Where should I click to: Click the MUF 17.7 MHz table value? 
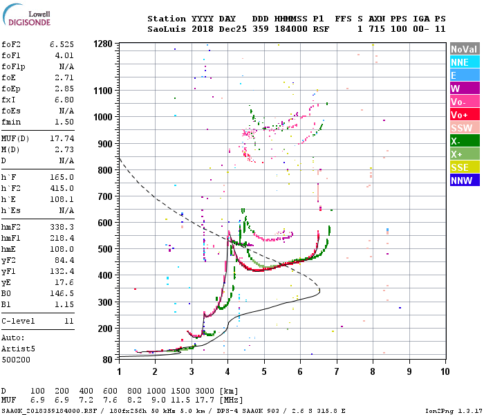pyautogui.click(x=205, y=400)
